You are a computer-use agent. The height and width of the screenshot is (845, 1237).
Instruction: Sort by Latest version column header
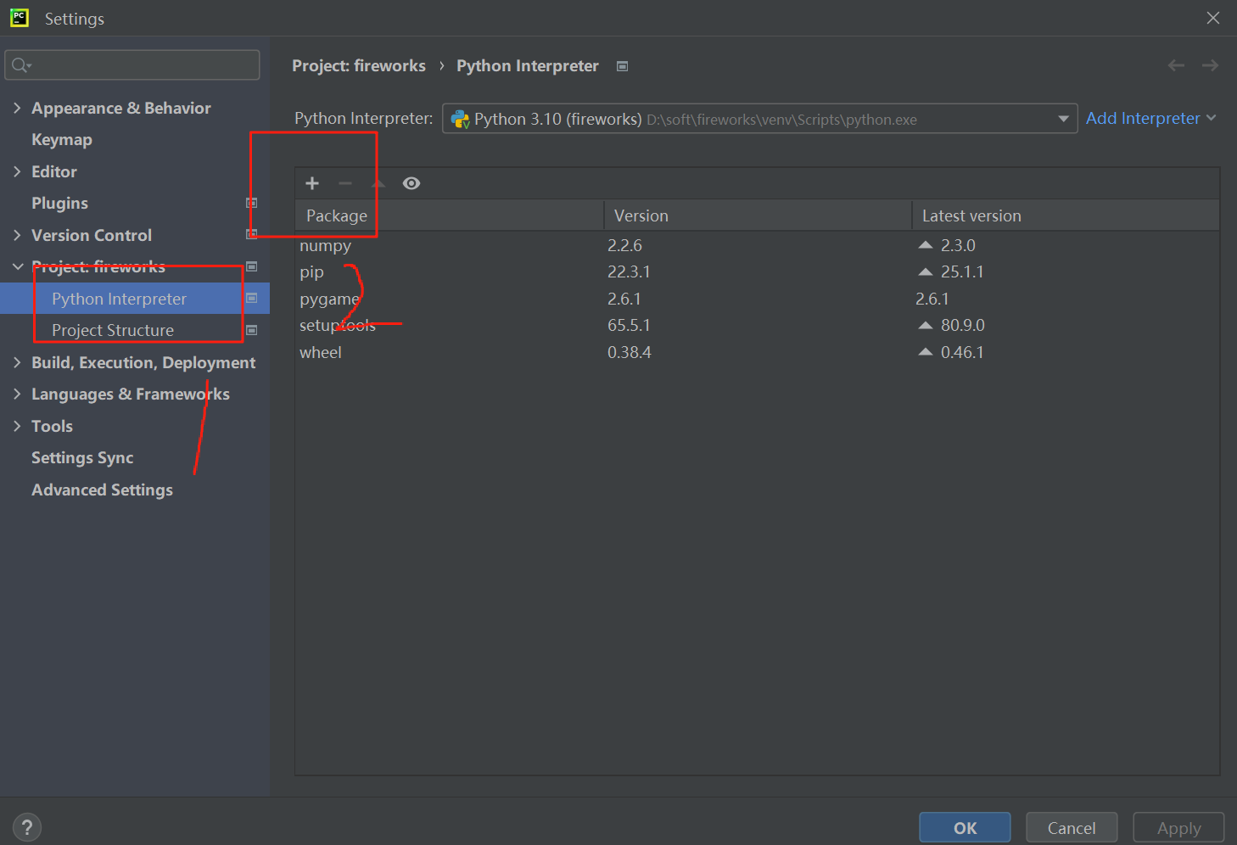pyautogui.click(x=1066, y=215)
